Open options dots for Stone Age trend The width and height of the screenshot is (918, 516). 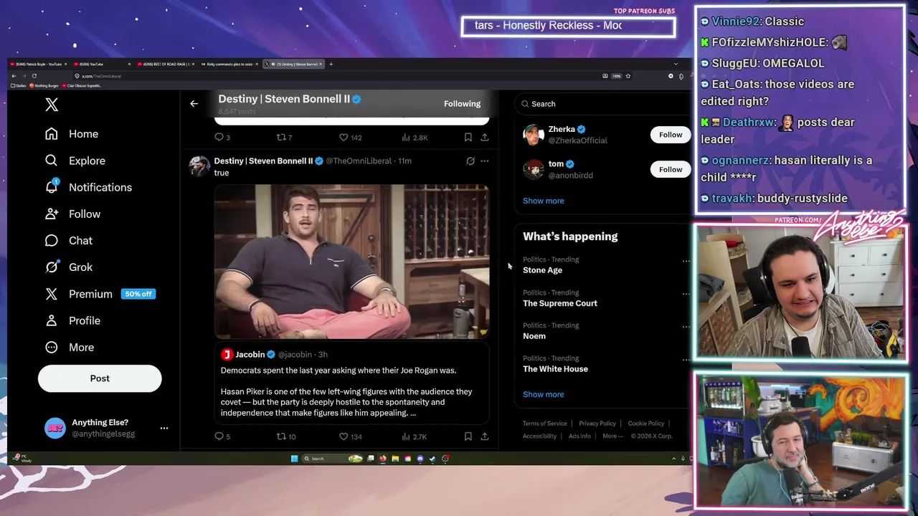click(686, 261)
